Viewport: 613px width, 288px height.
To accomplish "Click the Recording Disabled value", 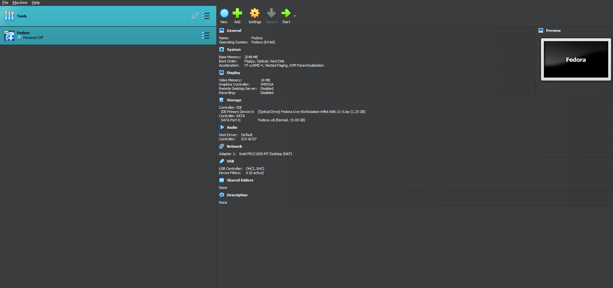I will click(x=267, y=93).
